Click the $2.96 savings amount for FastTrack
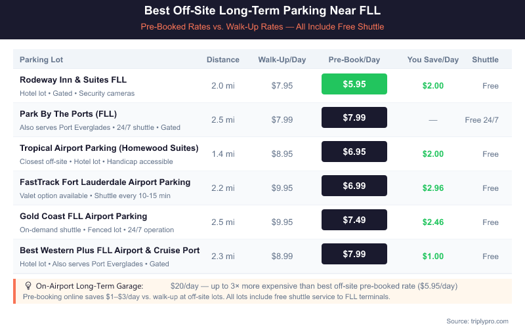 click(433, 188)
